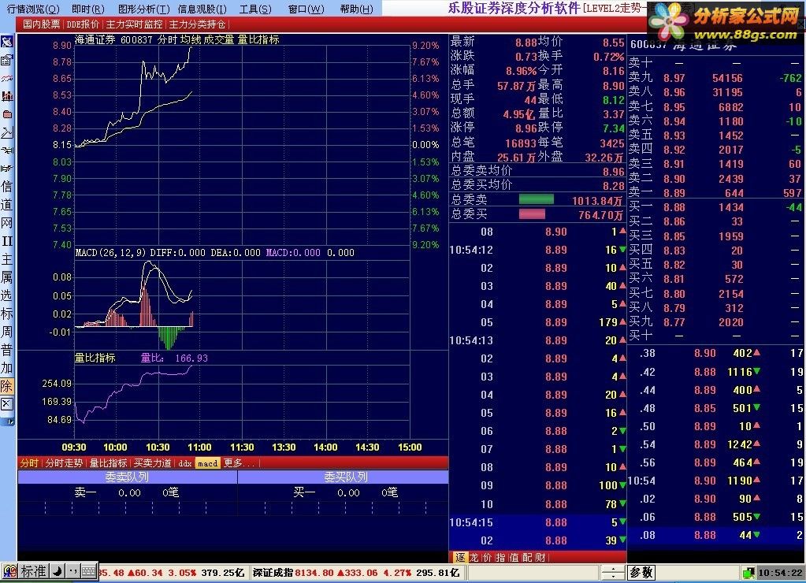Click the IME face icon in bottom bar

point(9,570)
